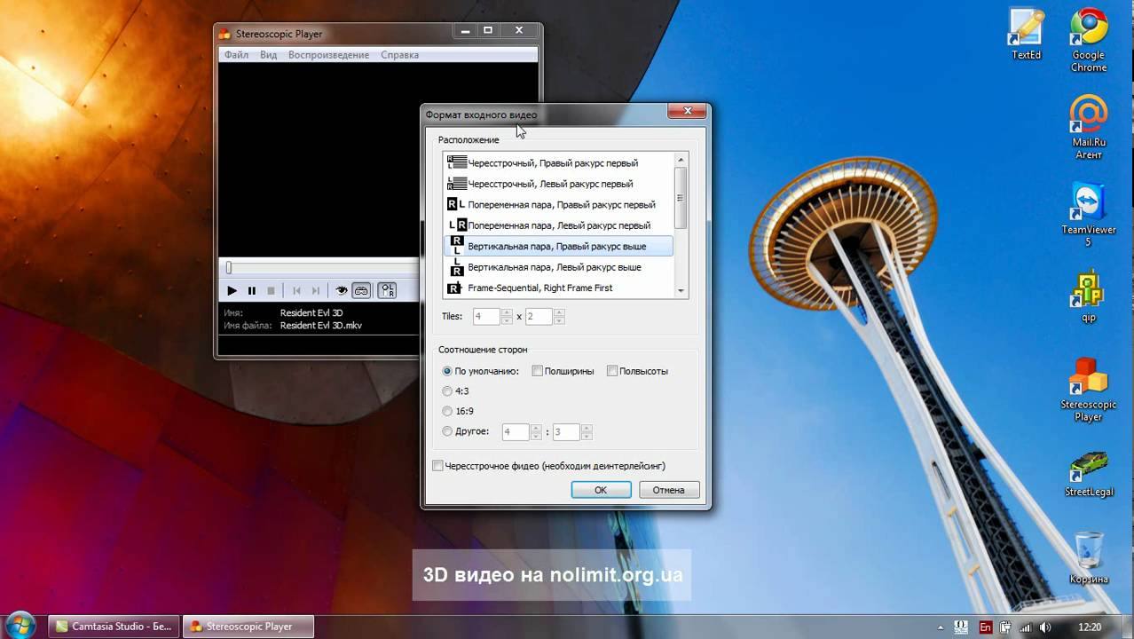Open the Windows Start menu
1134x639 pixels.
[20, 626]
